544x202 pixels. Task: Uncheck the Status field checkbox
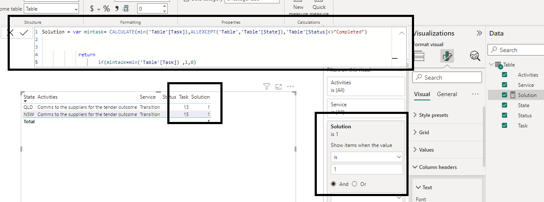(x=505, y=115)
